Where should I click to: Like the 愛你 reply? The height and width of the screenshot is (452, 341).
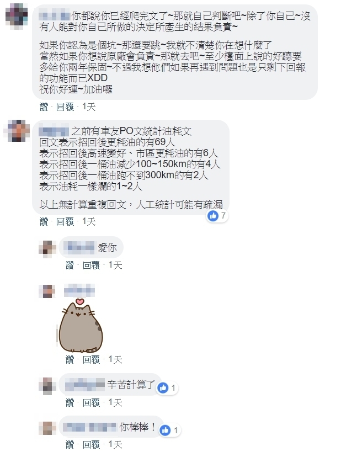tap(70, 265)
